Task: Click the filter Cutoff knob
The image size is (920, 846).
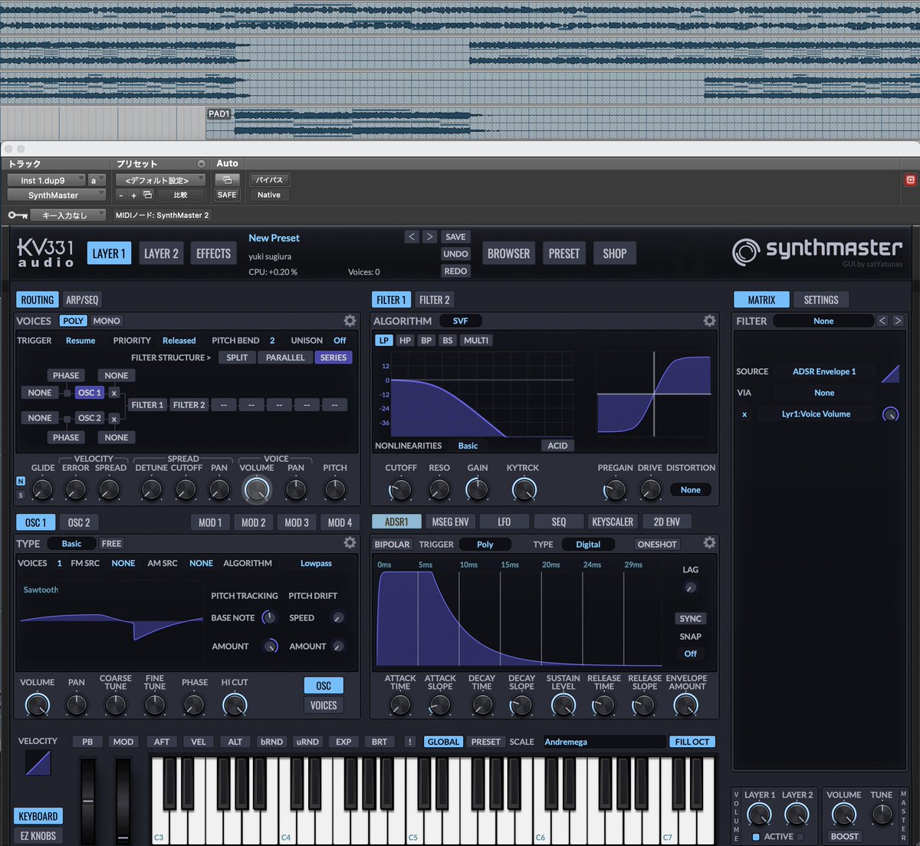Action: (x=400, y=489)
